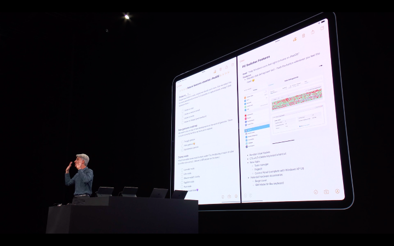Check the first item under the Shakes heading
The height and width of the screenshot is (246, 394).
183,111
